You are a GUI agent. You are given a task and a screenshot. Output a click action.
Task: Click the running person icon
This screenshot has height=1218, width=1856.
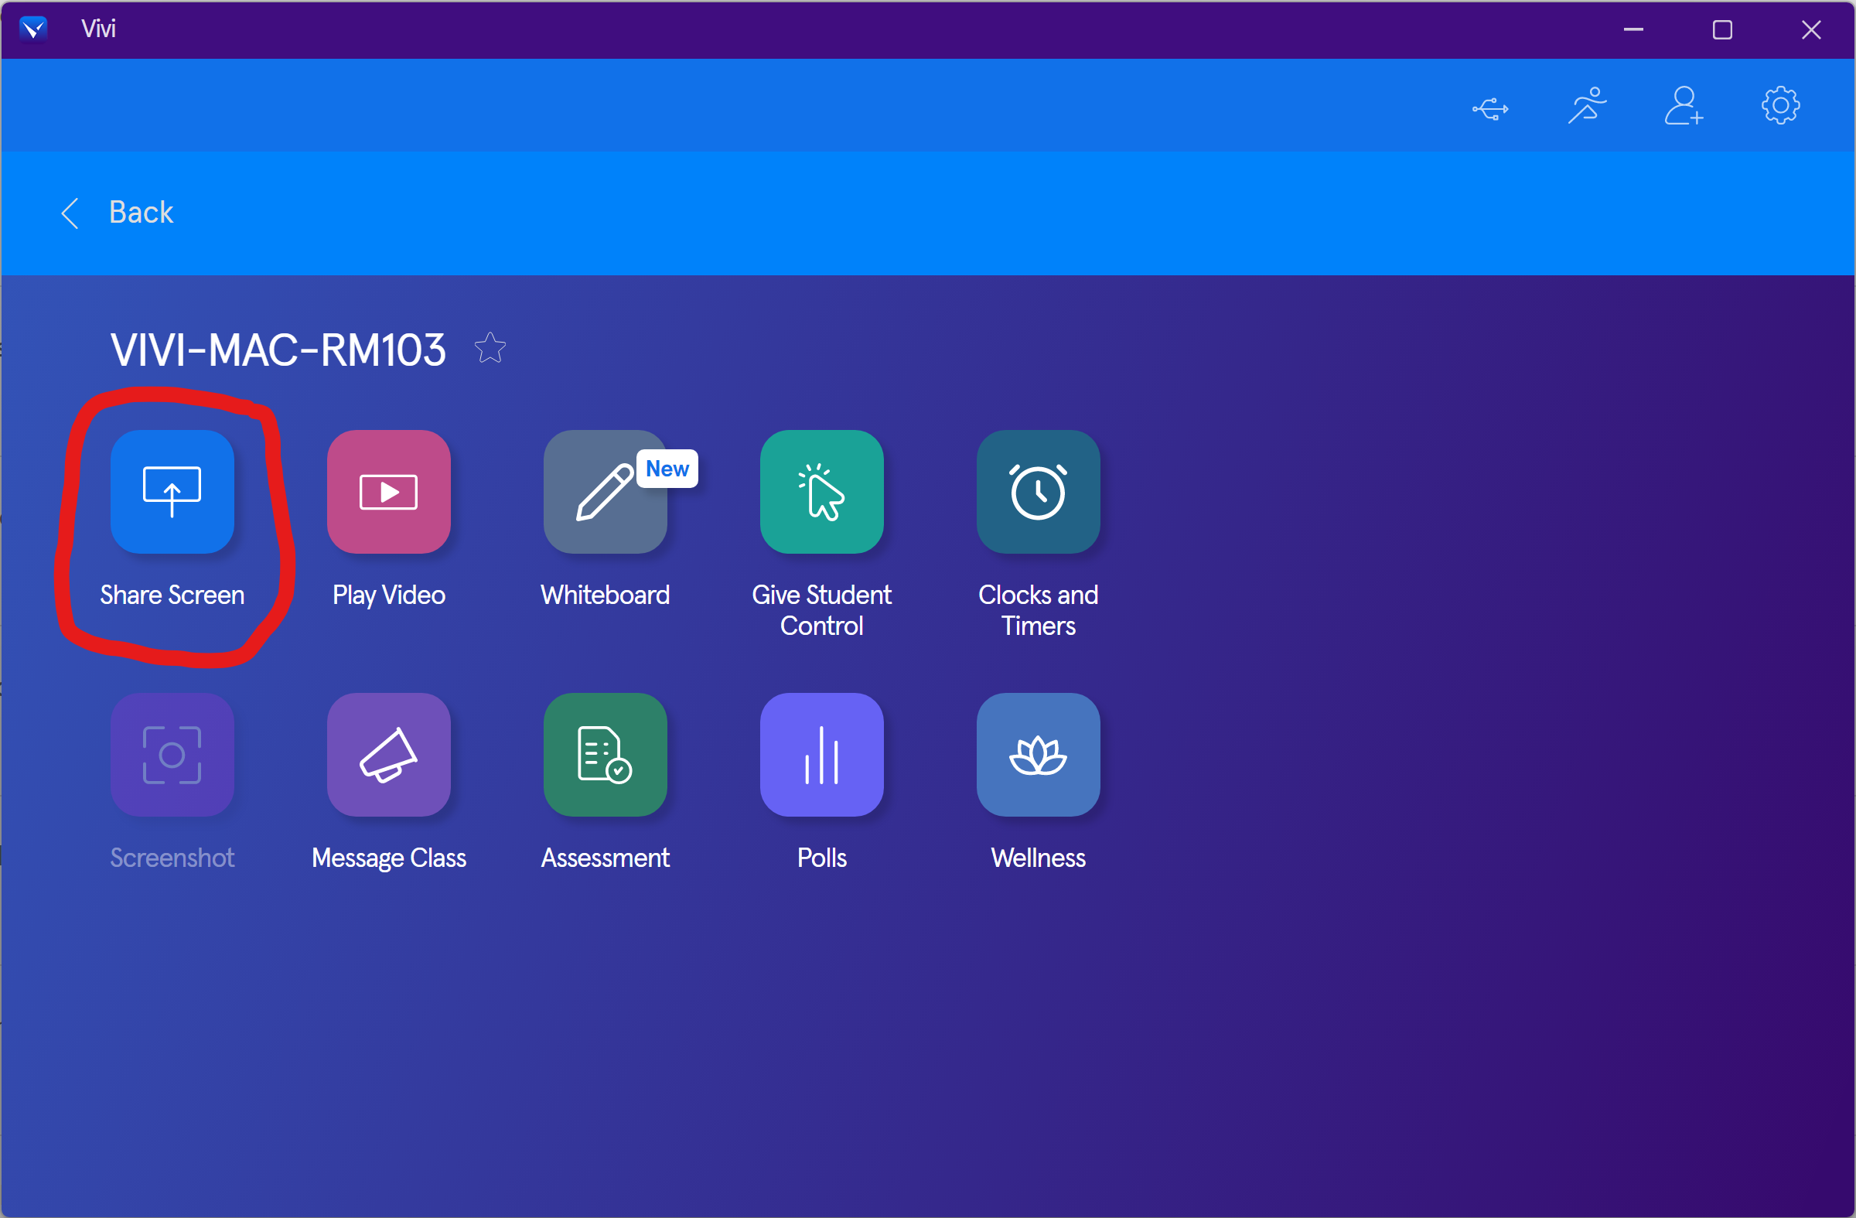coord(1587,105)
